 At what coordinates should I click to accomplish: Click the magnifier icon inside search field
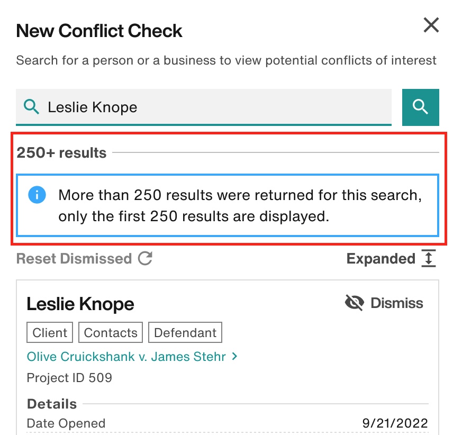pyautogui.click(x=31, y=106)
